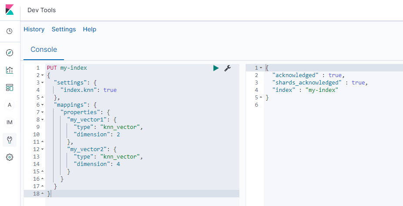Open Dashboard icon in sidebar
The width and height of the screenshot is (403, 206).
point(10,88)
